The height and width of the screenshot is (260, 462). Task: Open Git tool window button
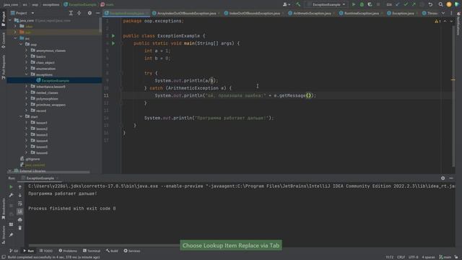point(14,251)
